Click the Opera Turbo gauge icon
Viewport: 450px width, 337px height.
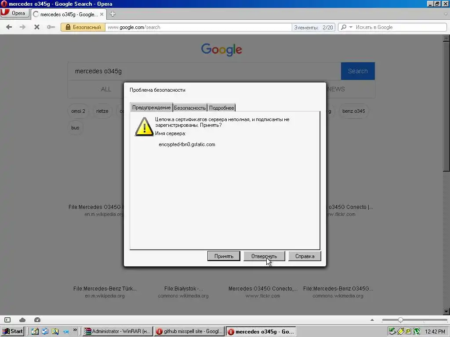(x=37, y=320)
